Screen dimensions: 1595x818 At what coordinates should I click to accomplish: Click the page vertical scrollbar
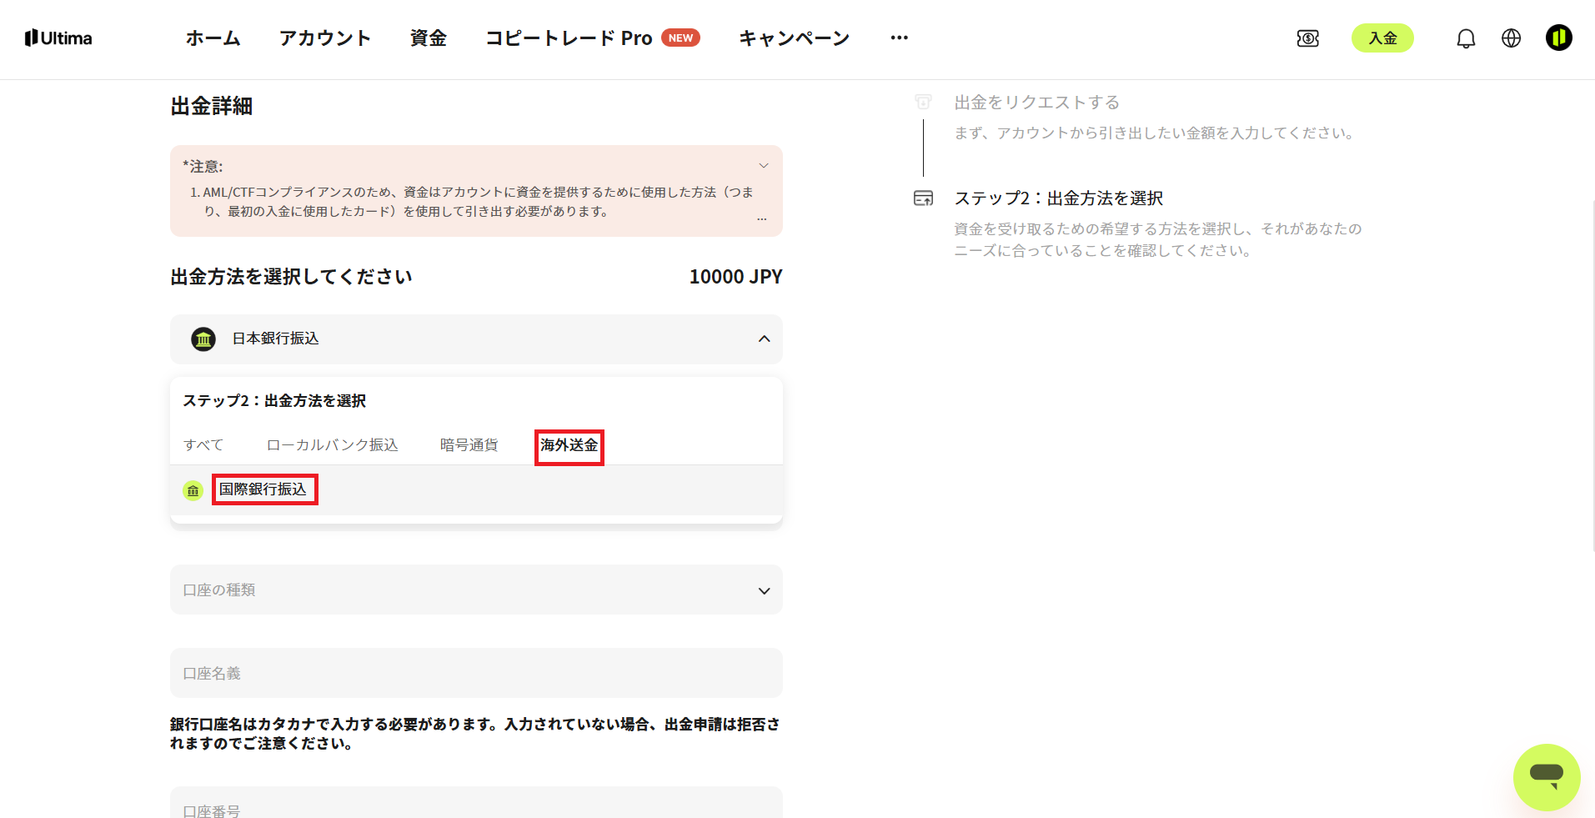pos(1592,375)
